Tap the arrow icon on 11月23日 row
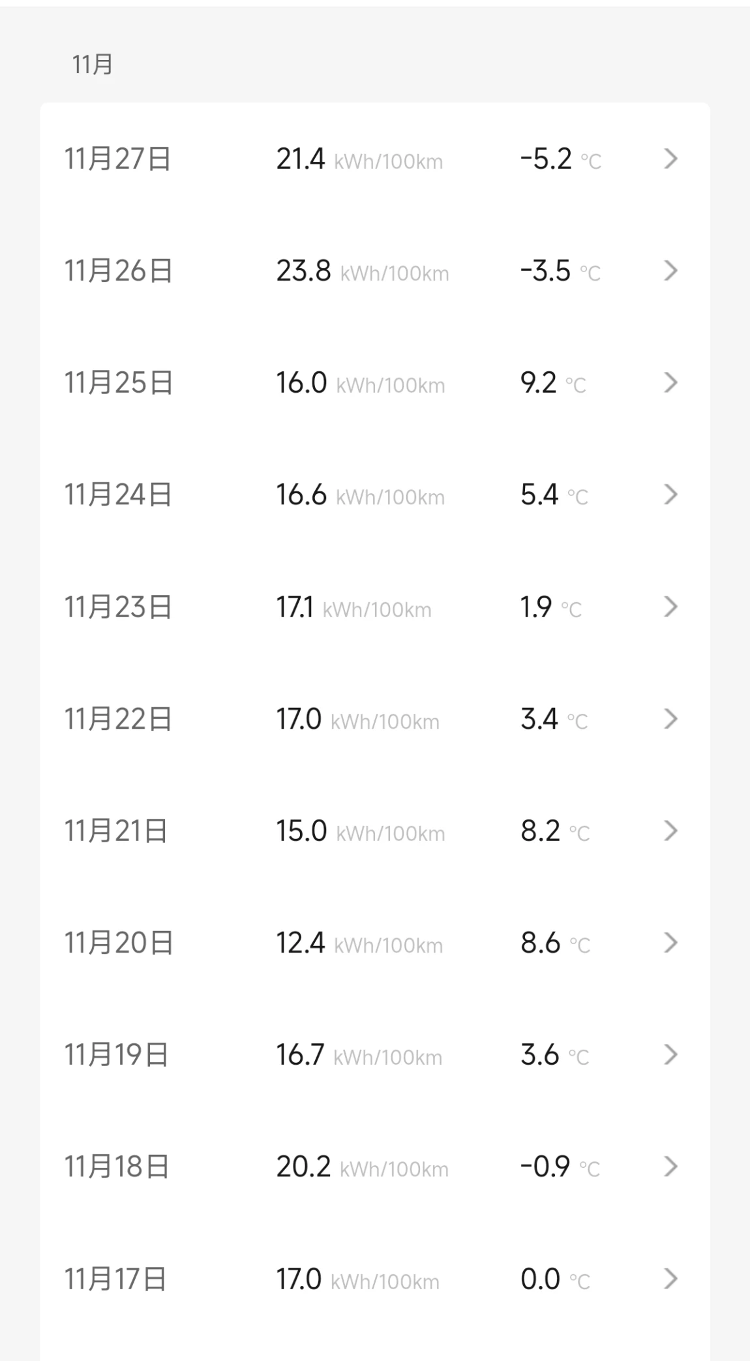The height and width of the screenshot is (1361, 750). tap(670, 607)
